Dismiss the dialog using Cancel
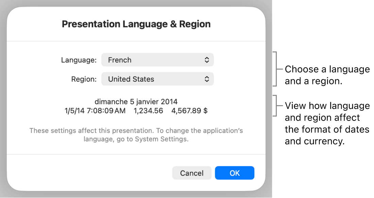This screenshot has height=198, width=374. pyautogui.click(x=192, y=173)
